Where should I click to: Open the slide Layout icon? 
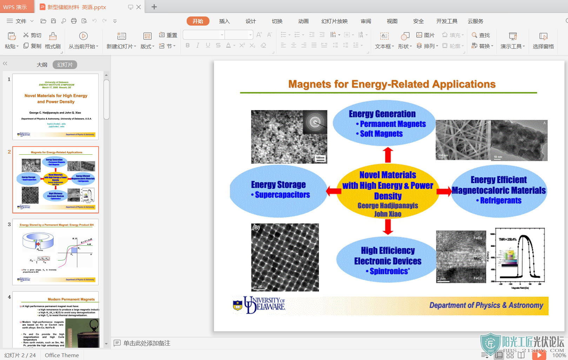point(147,36)
